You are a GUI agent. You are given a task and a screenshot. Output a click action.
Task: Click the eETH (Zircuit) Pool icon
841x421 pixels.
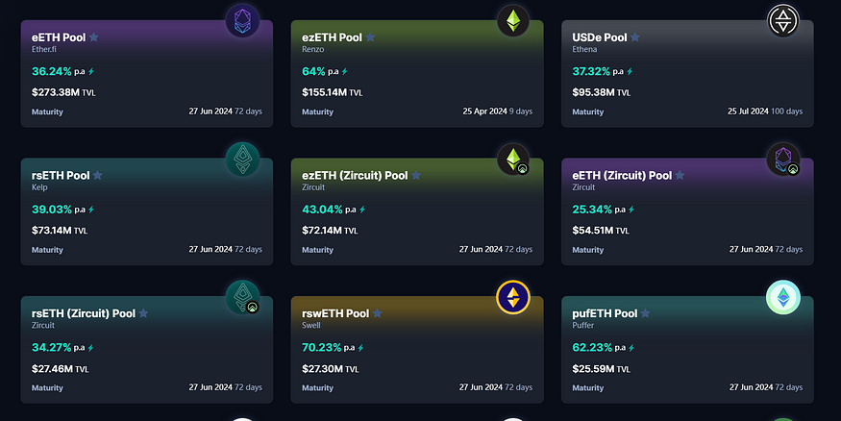pyautogui.click(x=784, y=160)
